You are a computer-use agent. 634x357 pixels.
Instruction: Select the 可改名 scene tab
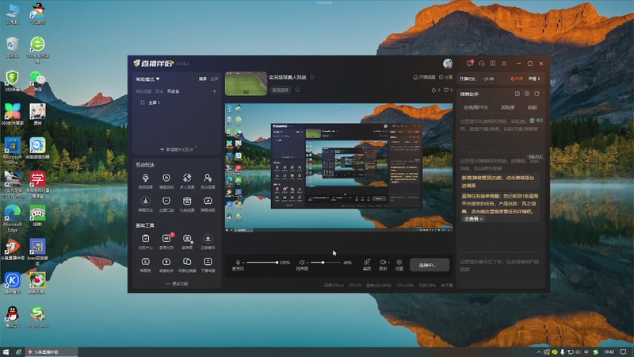click(173, 91)
